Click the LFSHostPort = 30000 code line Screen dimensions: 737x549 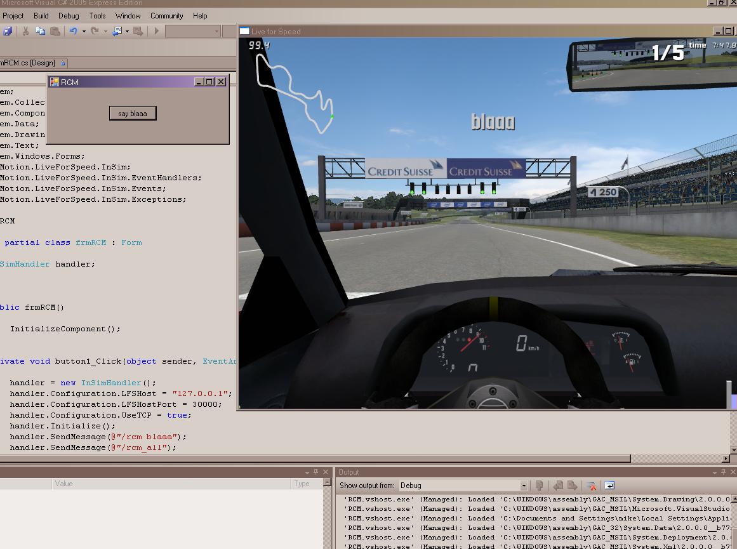coord(116,404)
